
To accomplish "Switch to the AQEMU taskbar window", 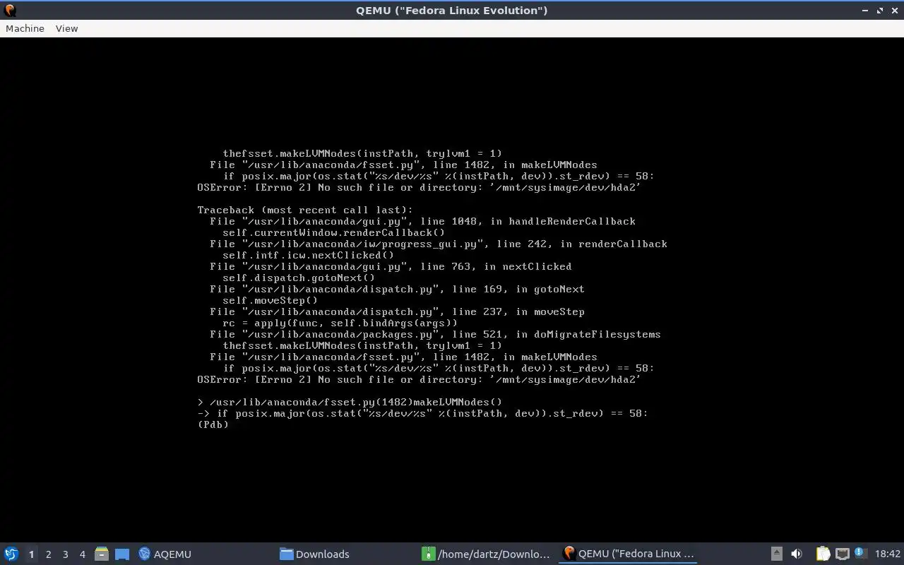I will click(x=165, y=554).
